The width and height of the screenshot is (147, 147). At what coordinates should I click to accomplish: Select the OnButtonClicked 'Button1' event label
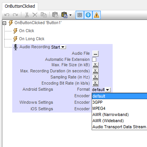38,23
